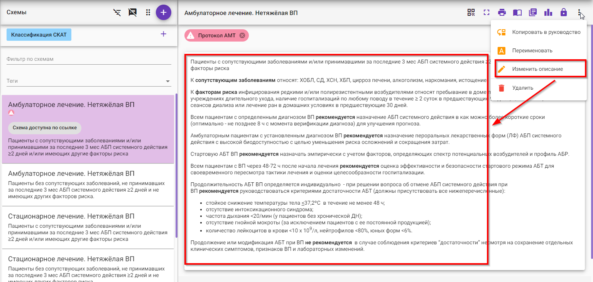Screen dimensions: 593x282
Task: Select last Стационарное лечение scheme at list bottom
Action: [x=88, y=265]
